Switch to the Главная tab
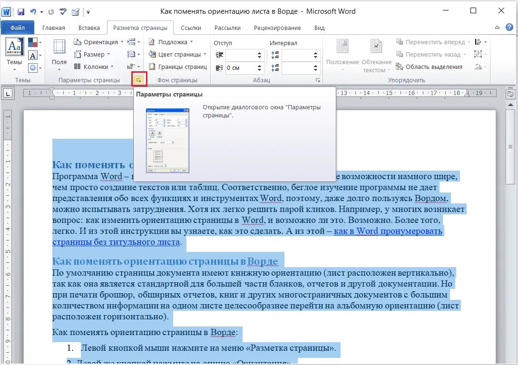This screenshot has width=518, height=365. click(x=54, y=28)
